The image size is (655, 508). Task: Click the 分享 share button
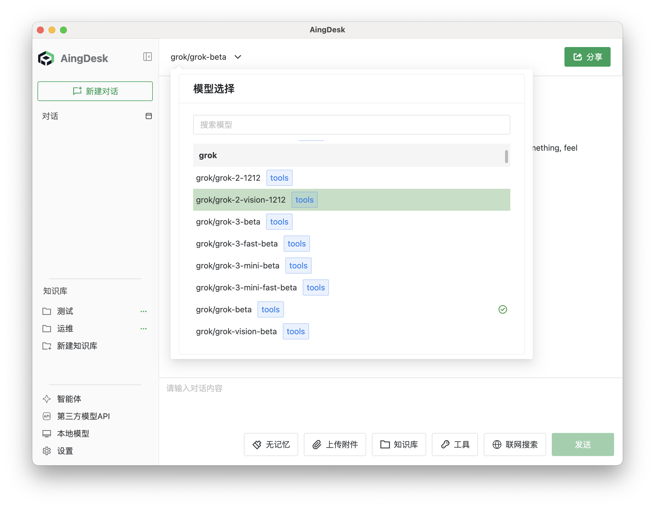pos(587,57)
